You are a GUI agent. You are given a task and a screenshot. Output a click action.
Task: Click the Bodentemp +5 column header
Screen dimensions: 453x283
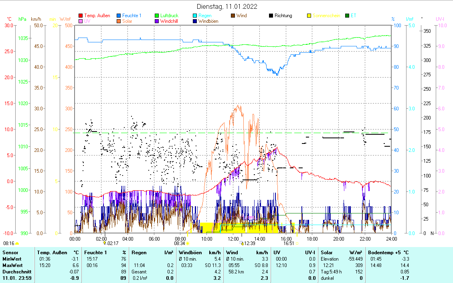tap(388, 253)
